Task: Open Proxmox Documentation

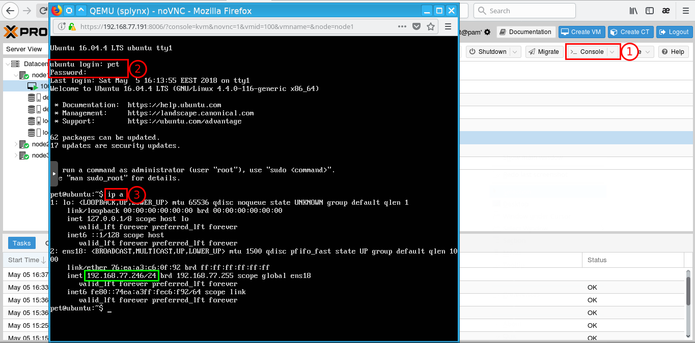Action: pyautogui.click(x=525, y=32)
